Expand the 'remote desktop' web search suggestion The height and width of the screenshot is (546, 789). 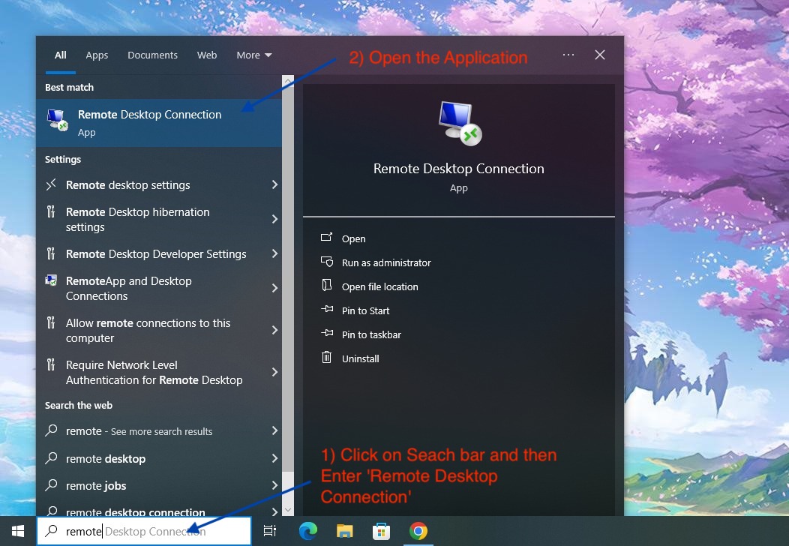[x=274, y=458]
